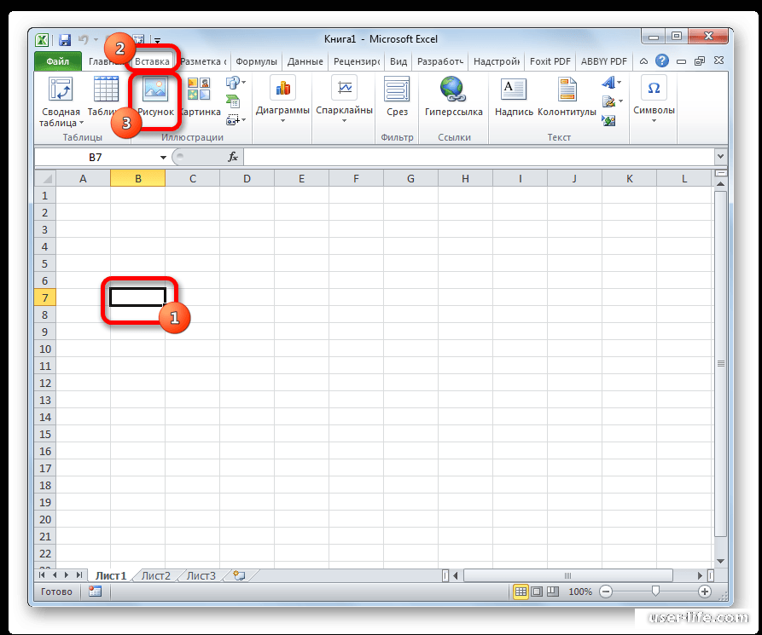Open the ABBYY PDF ribbon tab
Viewport: 762px width, 635px height.
[x=603, y=61]
